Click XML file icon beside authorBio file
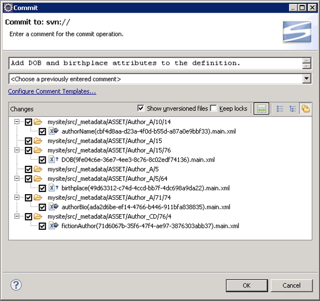Viewport: 320px width, 301px height. pyautogui.click(x=54, y=207)
